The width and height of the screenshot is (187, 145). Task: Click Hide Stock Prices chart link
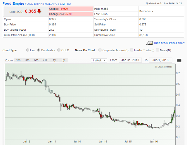169,43
